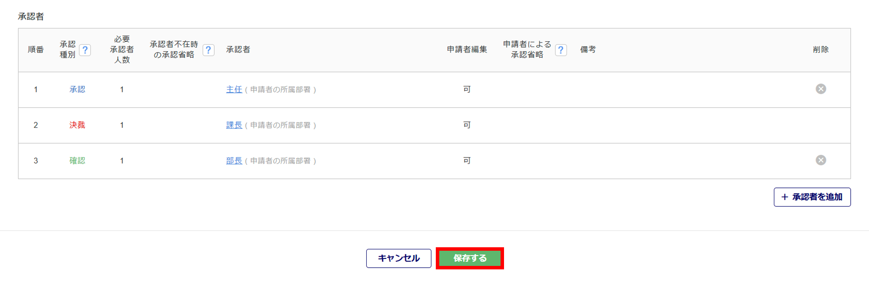This screenshot has width=869, height=285.
Task: Click the 申請者編集 column header
Action: point(467,49)
